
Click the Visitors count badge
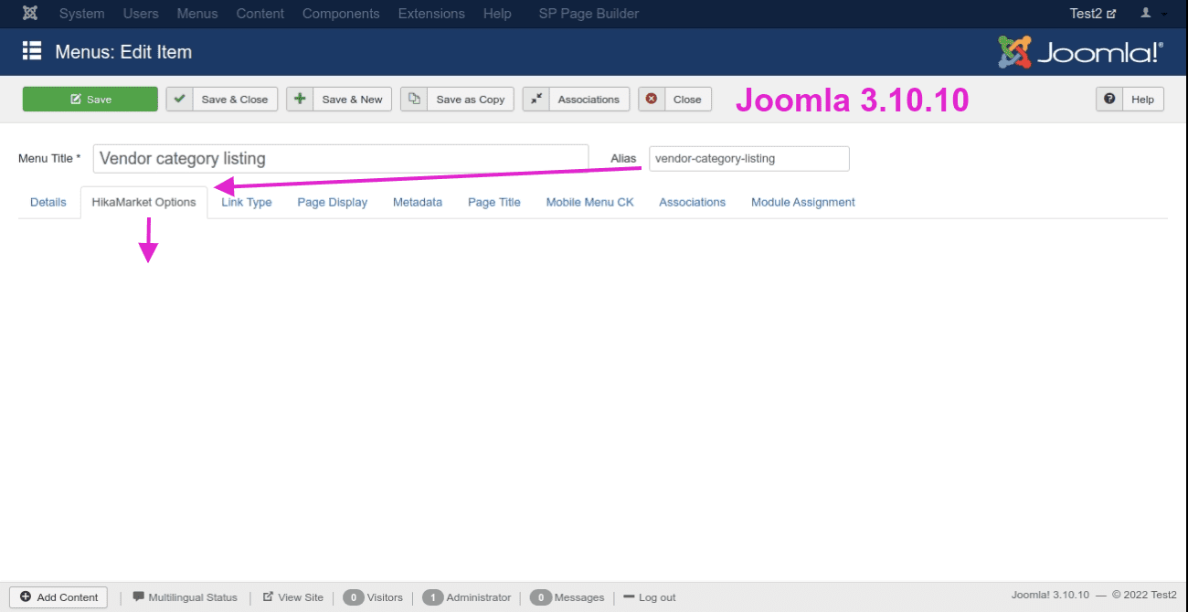tap(354, 597)
